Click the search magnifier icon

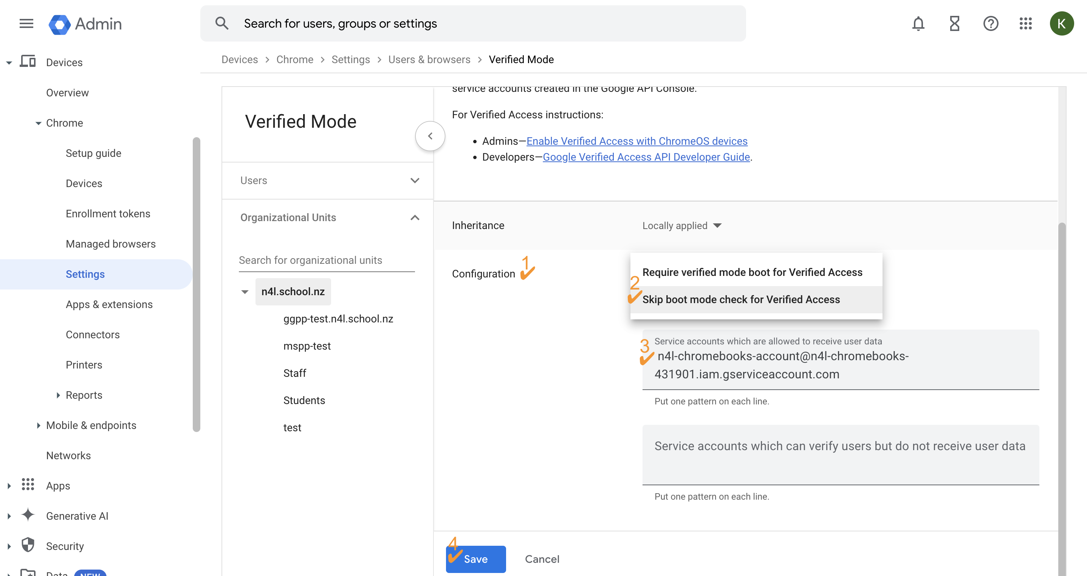click(221, 23)
